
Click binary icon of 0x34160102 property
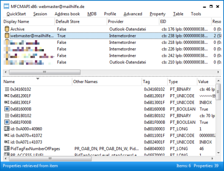(x=7, y=89)
